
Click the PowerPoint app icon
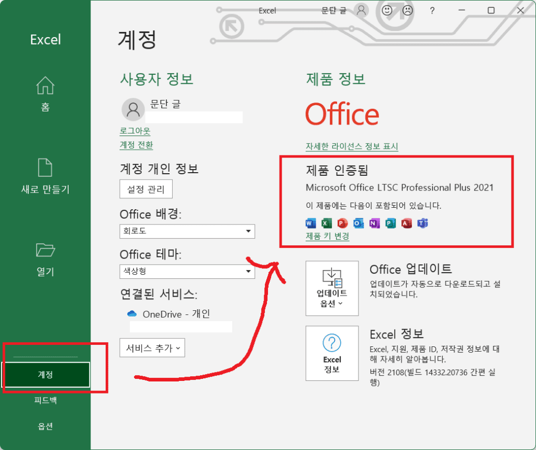(342, 223)
